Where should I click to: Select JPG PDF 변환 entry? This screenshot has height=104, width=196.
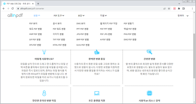tap(82, 34)
